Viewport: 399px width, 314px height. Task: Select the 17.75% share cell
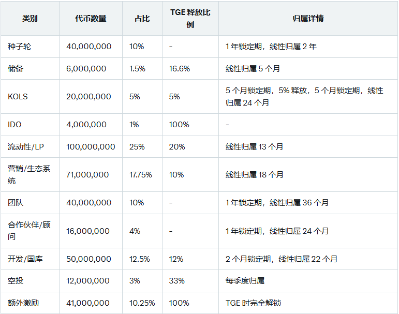[142, 175]
